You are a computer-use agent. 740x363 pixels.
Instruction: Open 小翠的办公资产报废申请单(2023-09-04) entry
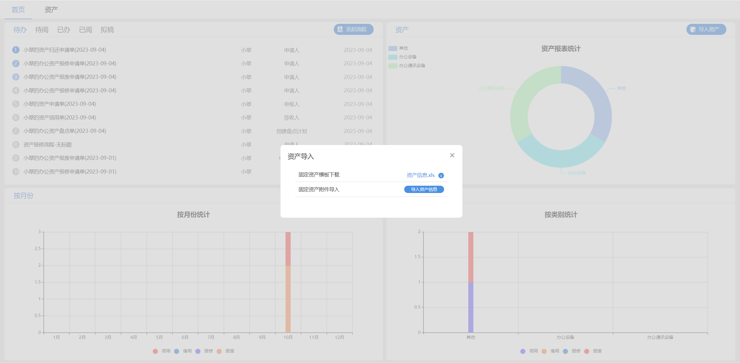[x=70, y=77]
